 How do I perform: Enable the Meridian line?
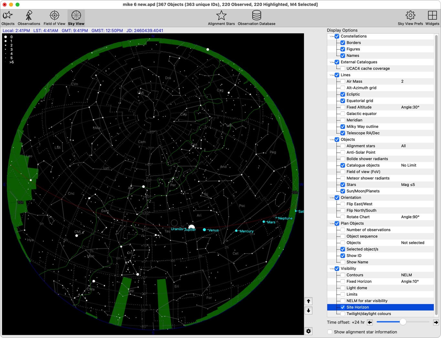click(343, 120)
